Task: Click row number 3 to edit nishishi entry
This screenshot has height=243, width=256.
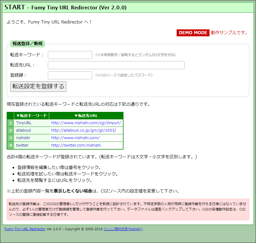Action: (x=10, y=138)
